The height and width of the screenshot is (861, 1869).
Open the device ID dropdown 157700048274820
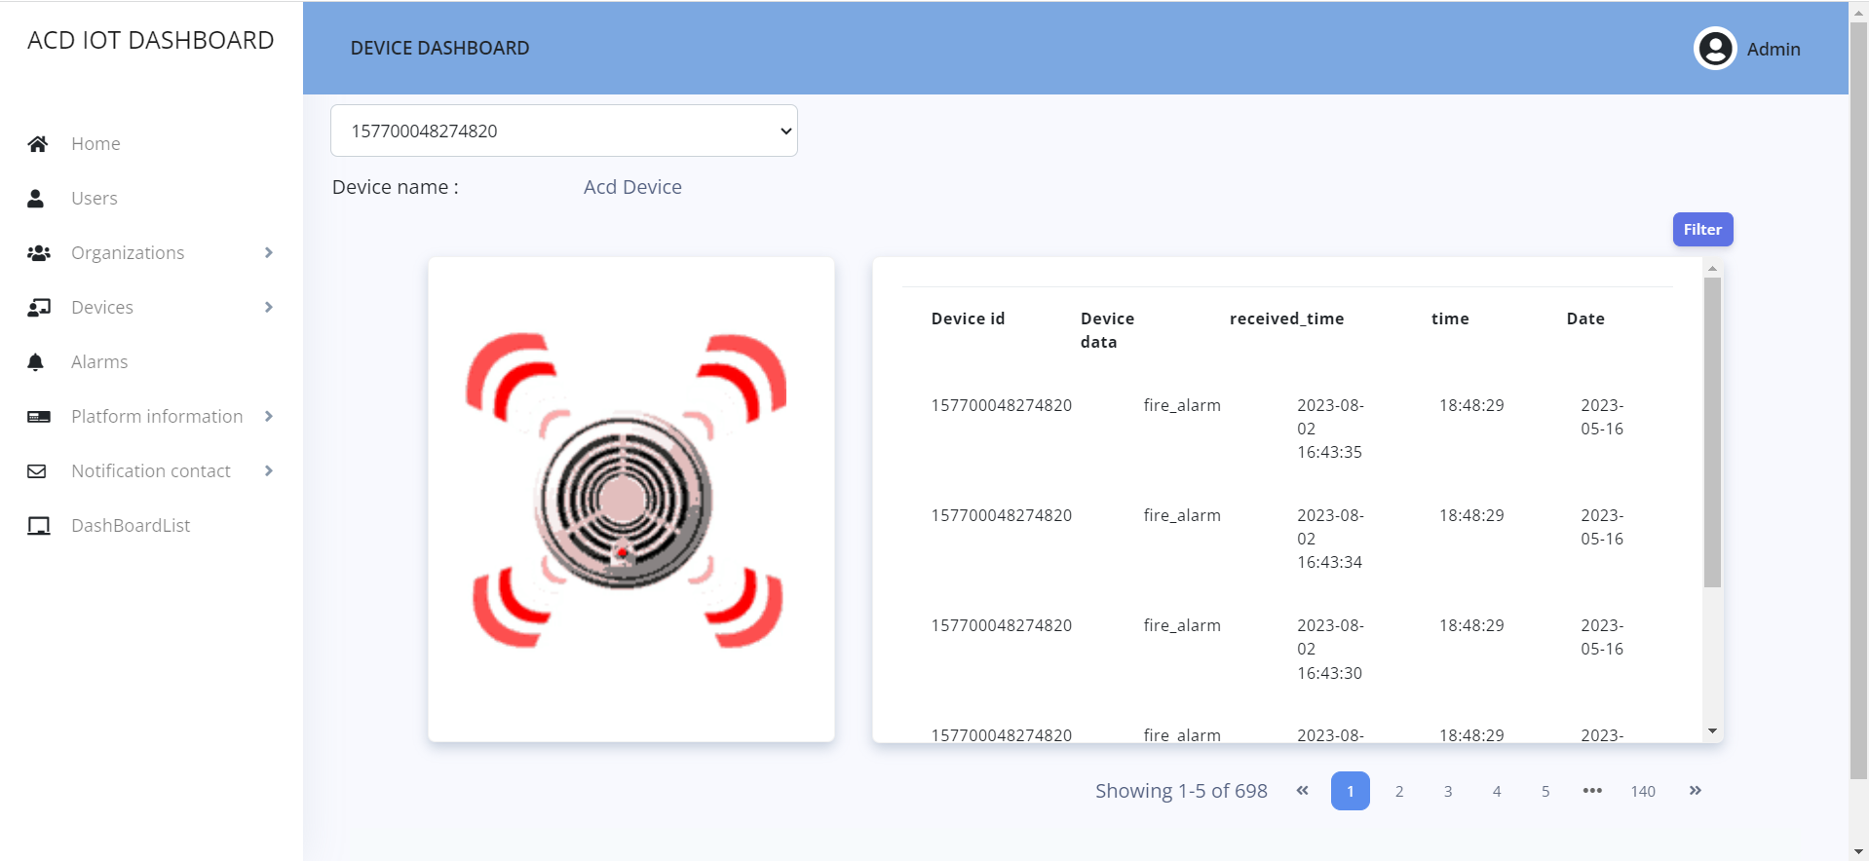563,131
